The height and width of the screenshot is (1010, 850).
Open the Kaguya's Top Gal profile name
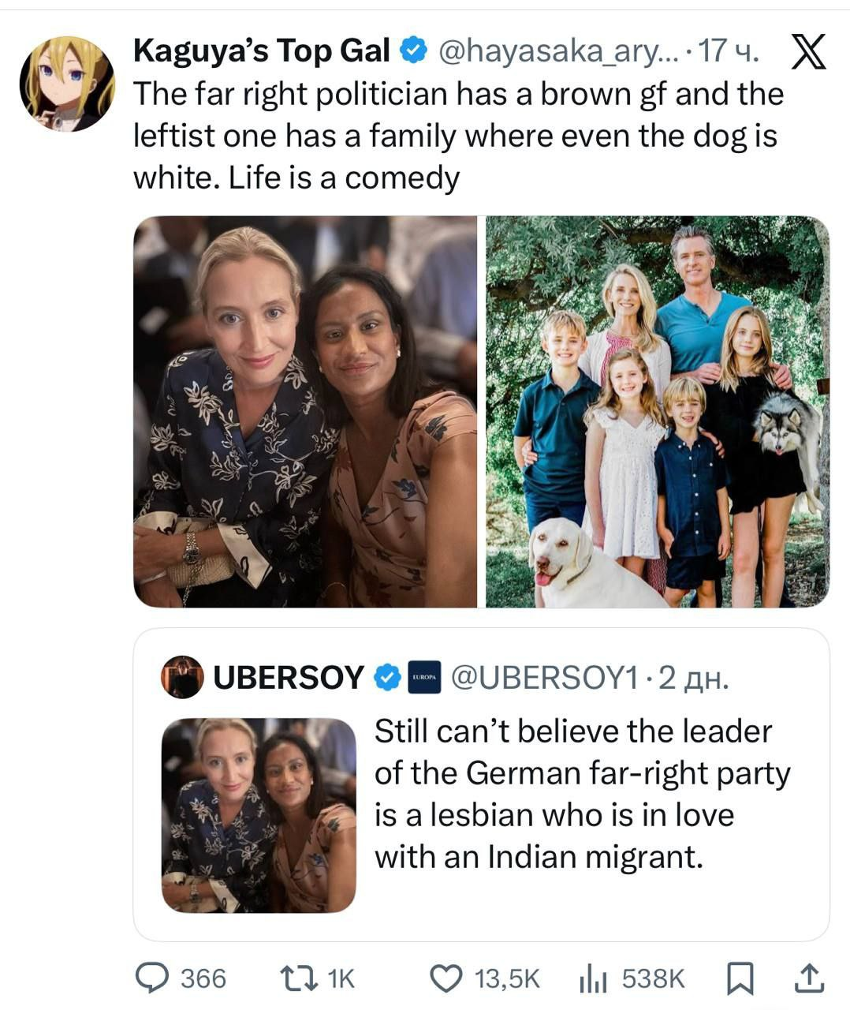pos(262,52)
